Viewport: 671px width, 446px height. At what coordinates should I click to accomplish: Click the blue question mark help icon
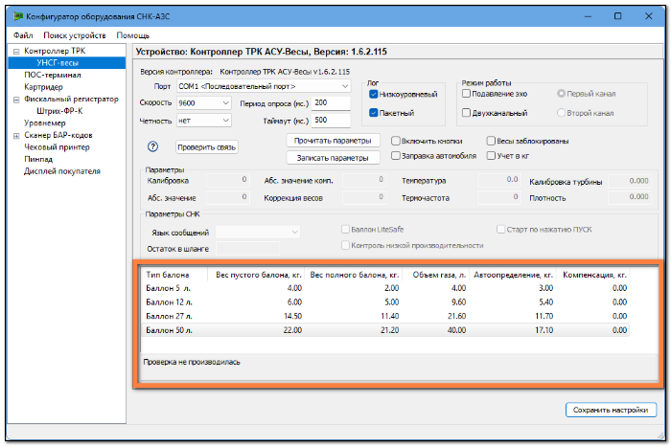tap(152, 147)
